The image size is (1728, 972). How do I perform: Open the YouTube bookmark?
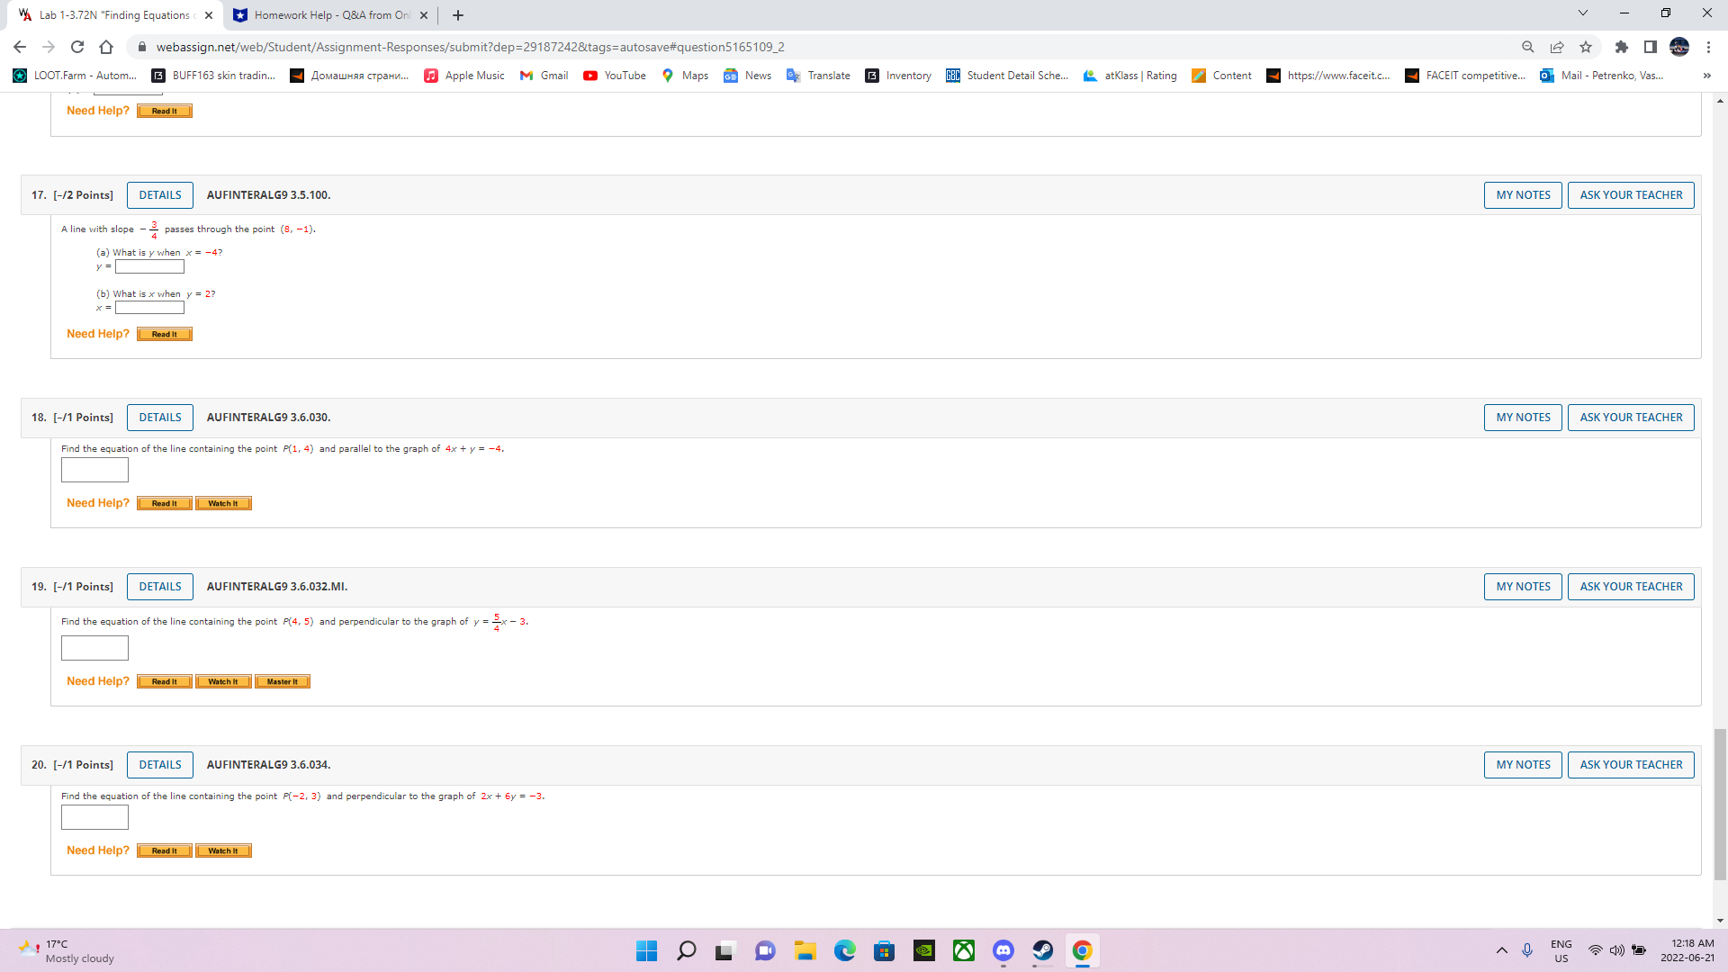615,76
